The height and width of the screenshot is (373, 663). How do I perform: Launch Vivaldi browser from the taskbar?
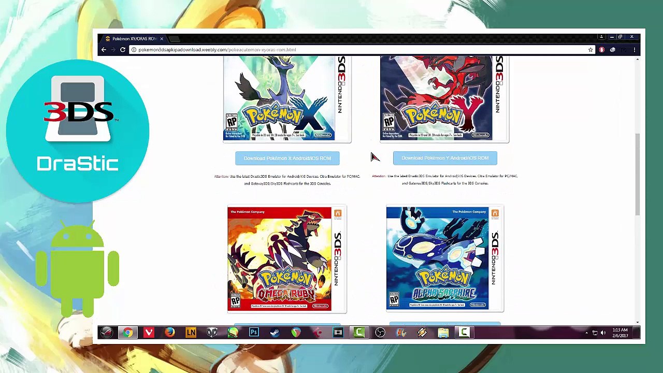tap(149, 333)
